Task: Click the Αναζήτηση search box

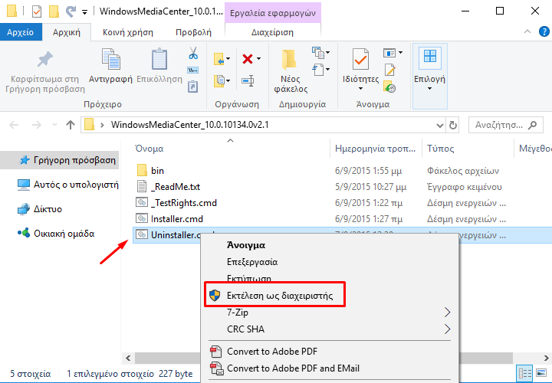Action: 505,125
